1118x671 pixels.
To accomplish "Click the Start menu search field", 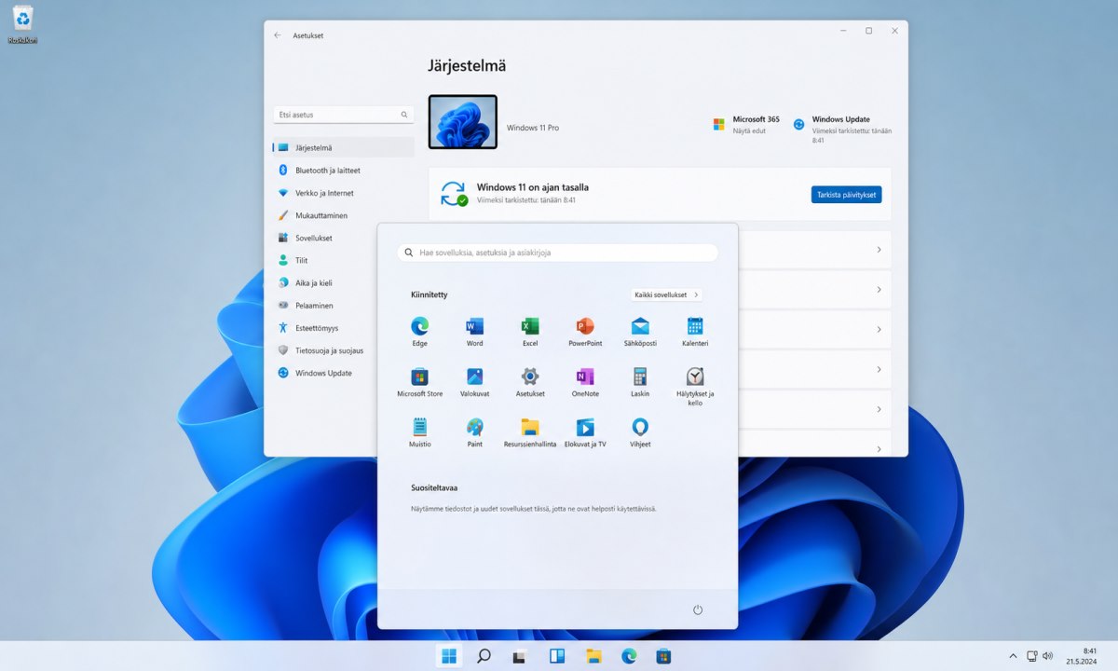I will pos(557,253).
